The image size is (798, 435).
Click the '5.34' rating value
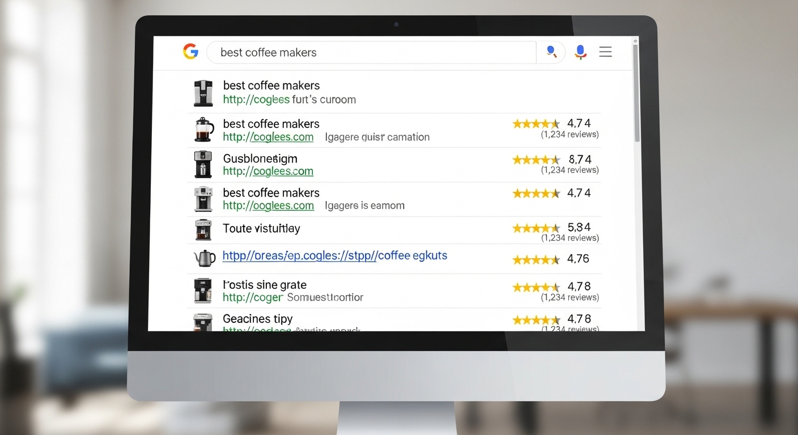pyautogui.click(x=579, y=227)
